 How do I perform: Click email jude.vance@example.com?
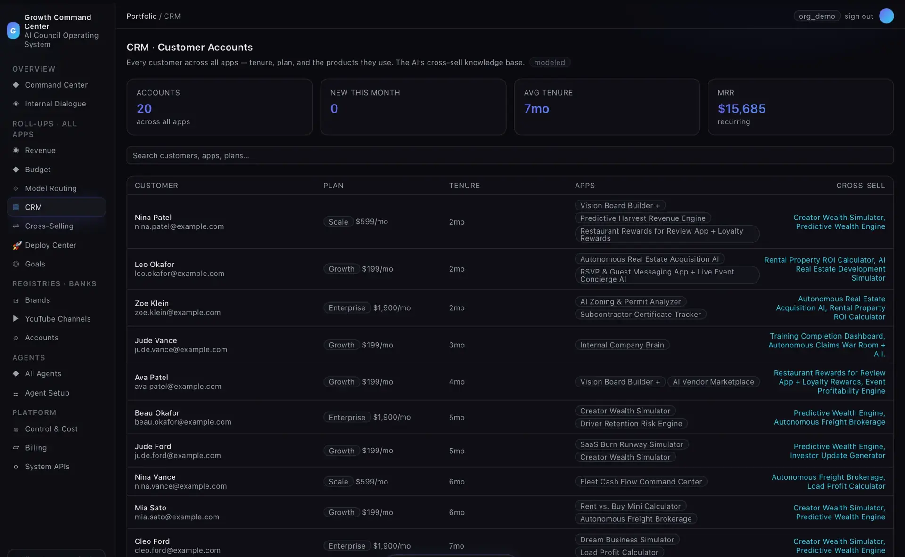click(181, 349)
